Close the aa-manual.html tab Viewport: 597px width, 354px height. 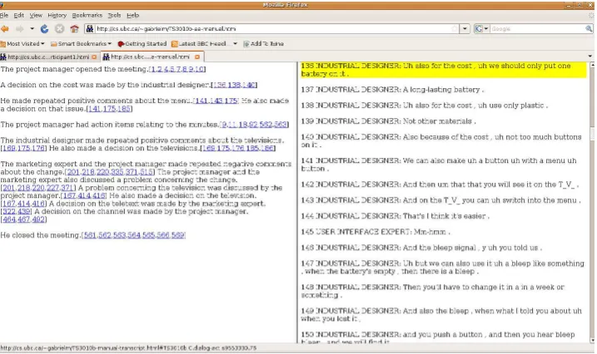click(x=197, y=57)
